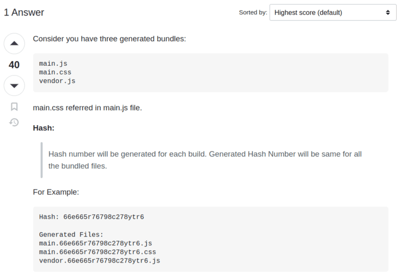Viewport: 402px width, 276px height.
Task: Click the "Generated Files:" code line
Action: click(x=71, y=234)
